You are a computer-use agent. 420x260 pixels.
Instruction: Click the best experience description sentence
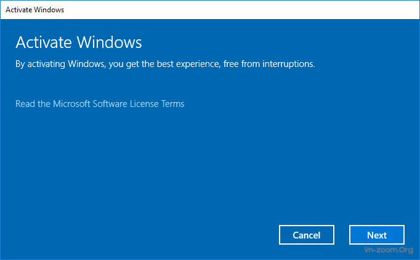coord(165,64)
